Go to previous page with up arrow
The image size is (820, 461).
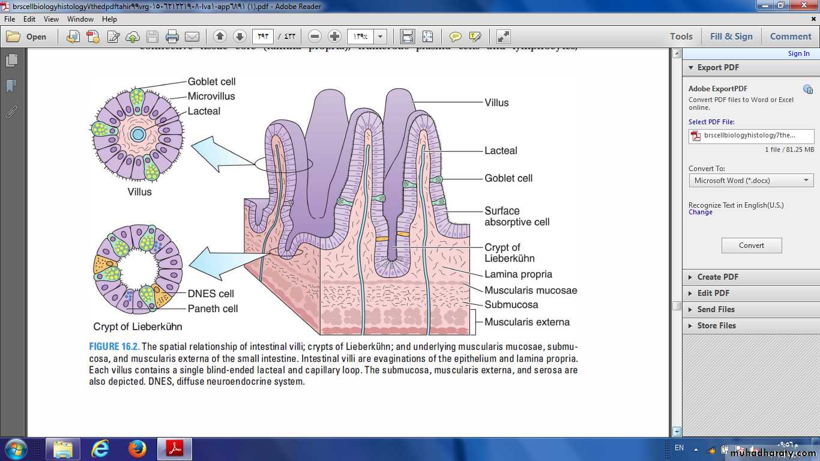pyautogui.click(x=220, y=37)
